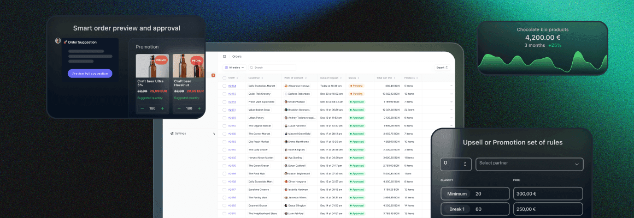Tick the City Fresh Market row checkbox
Screen dimensions: 634x218
point(225,142)
